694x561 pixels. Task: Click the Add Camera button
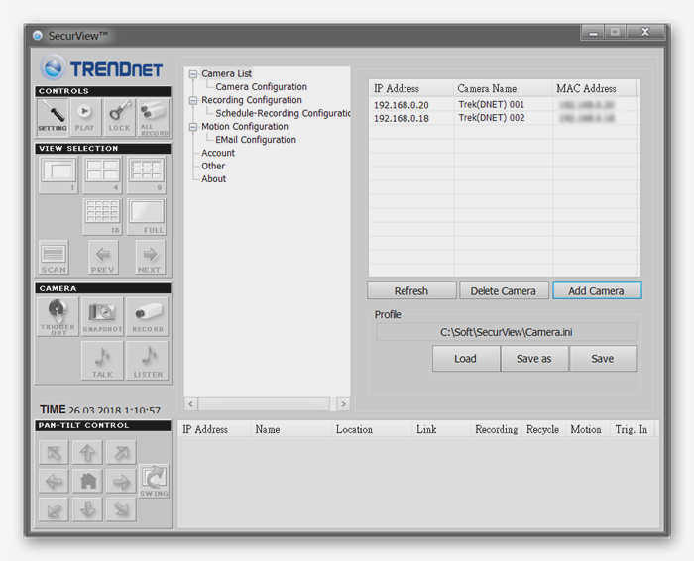(597, 291)
